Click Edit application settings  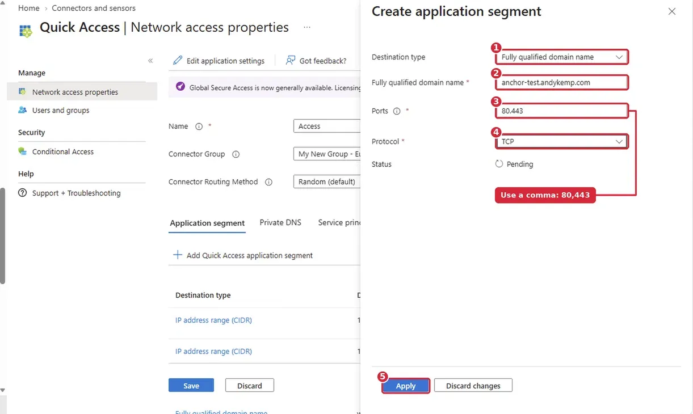pos(219,61)
